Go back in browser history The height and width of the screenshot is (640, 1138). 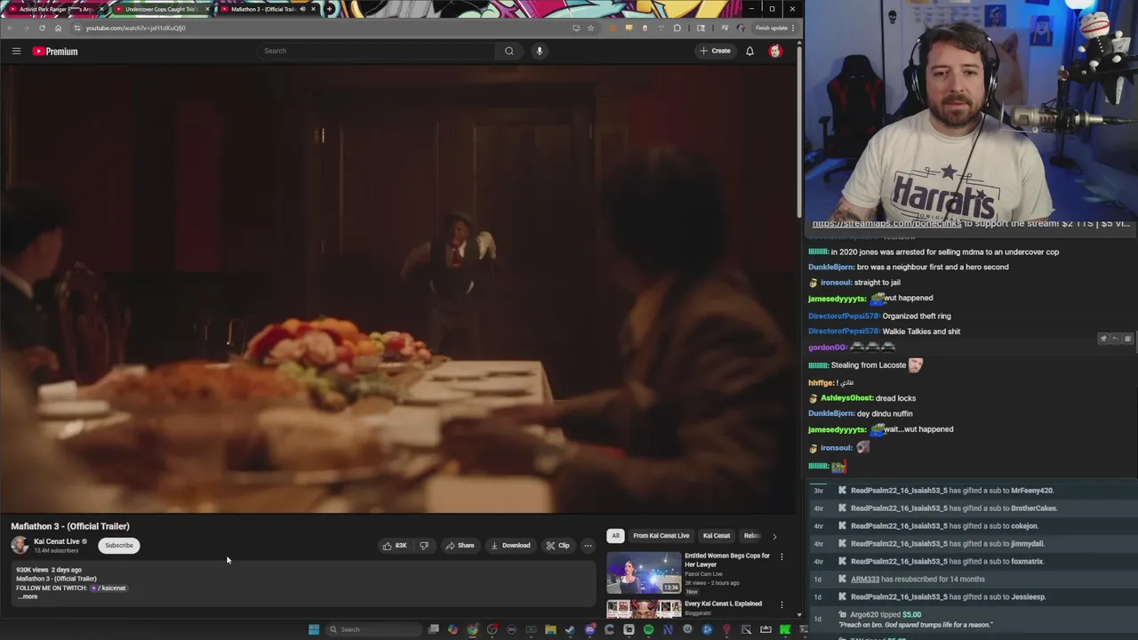point(10,28)
